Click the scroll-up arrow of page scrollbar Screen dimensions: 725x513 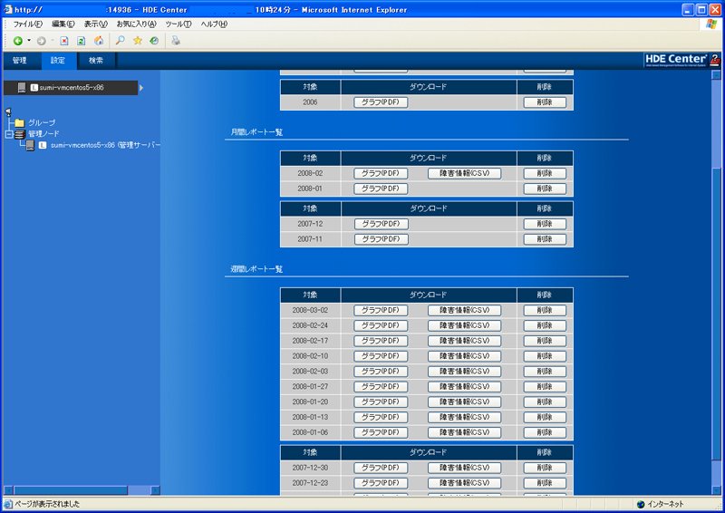(716, 75)
